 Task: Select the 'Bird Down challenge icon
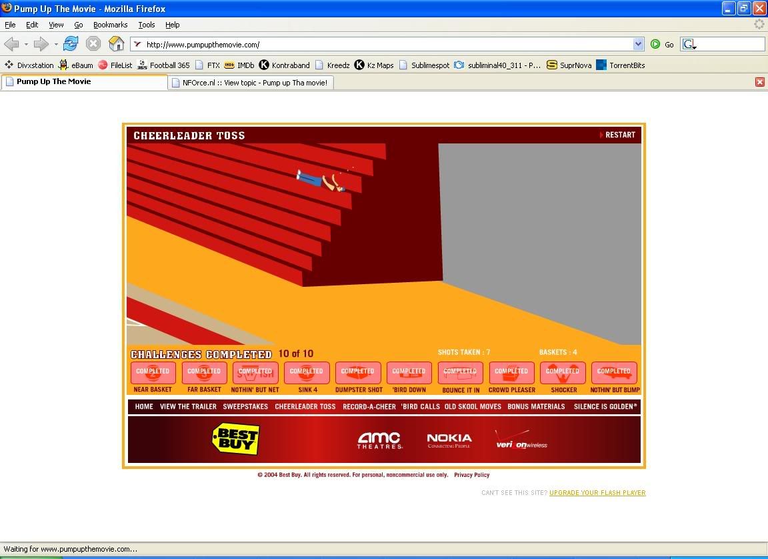pyautogui.click(x=409, y=373)
